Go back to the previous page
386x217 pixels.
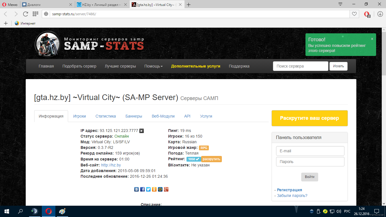[6, 14]
